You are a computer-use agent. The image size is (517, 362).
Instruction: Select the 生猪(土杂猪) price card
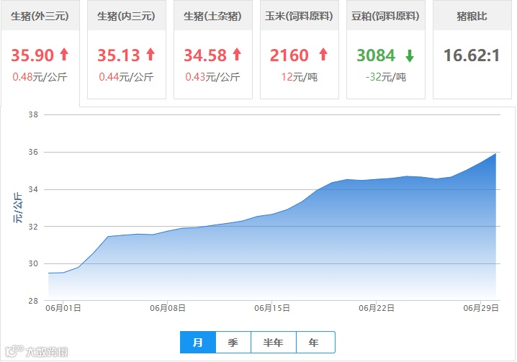pos(213,50)
